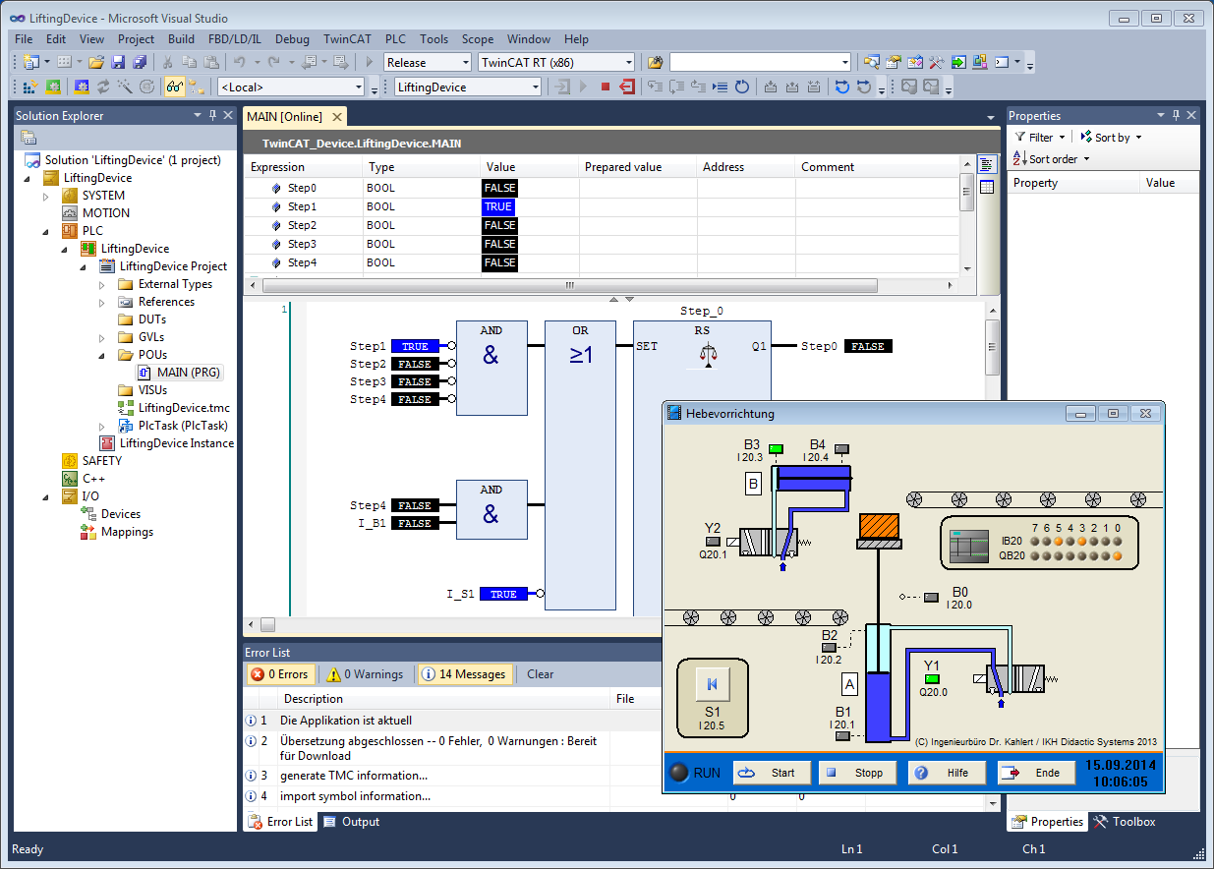The height and width of the screenshot is (869, 1214).
Task: Switch to the table view icon in declaration pane
Action: pyautogui.click(x=988, y=186)
